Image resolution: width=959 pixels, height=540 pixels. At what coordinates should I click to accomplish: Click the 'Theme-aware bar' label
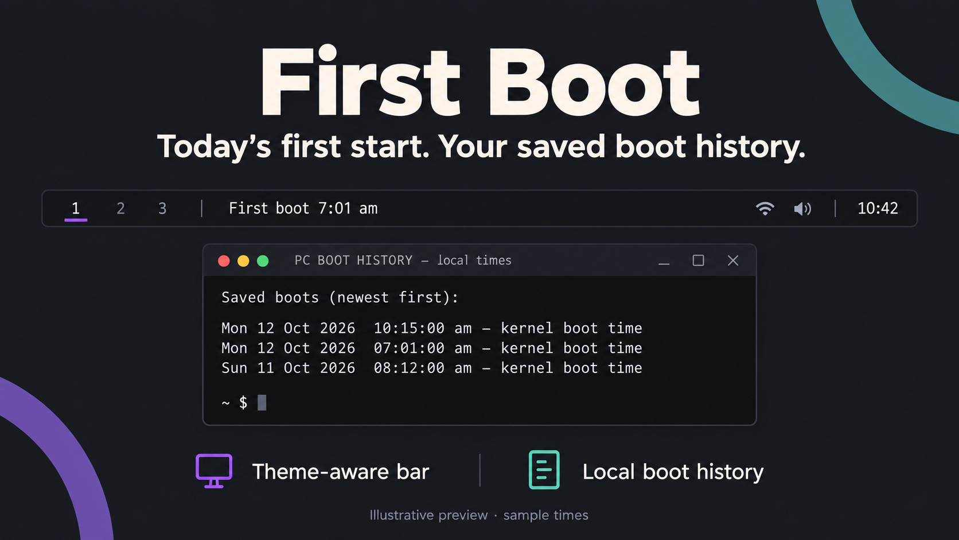coord(341,472)
